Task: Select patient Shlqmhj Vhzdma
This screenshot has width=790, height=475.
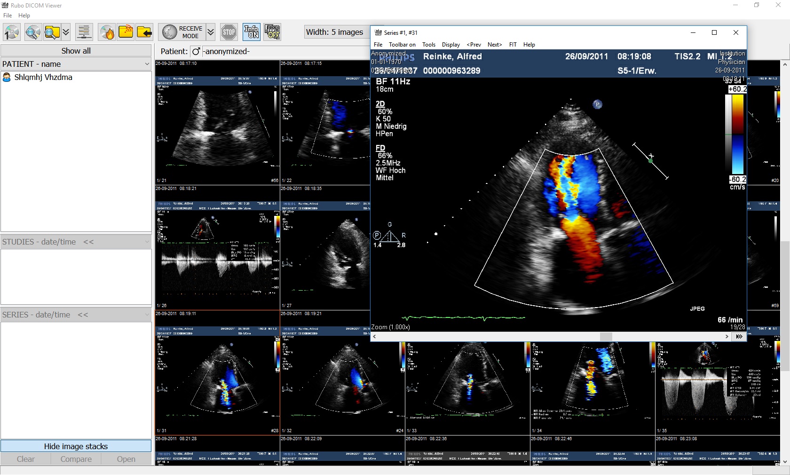Action: (43, 77)
